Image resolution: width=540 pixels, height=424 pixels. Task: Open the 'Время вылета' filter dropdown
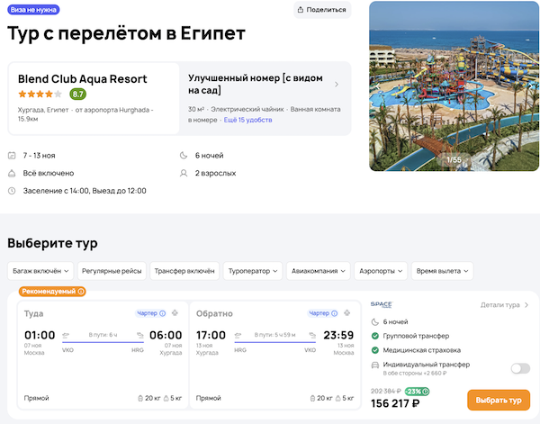442,271
